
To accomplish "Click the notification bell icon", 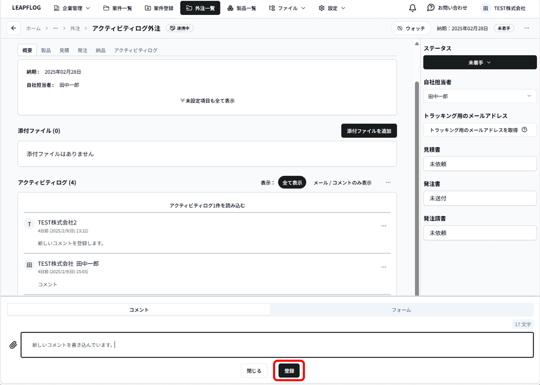I will (412, 8).
